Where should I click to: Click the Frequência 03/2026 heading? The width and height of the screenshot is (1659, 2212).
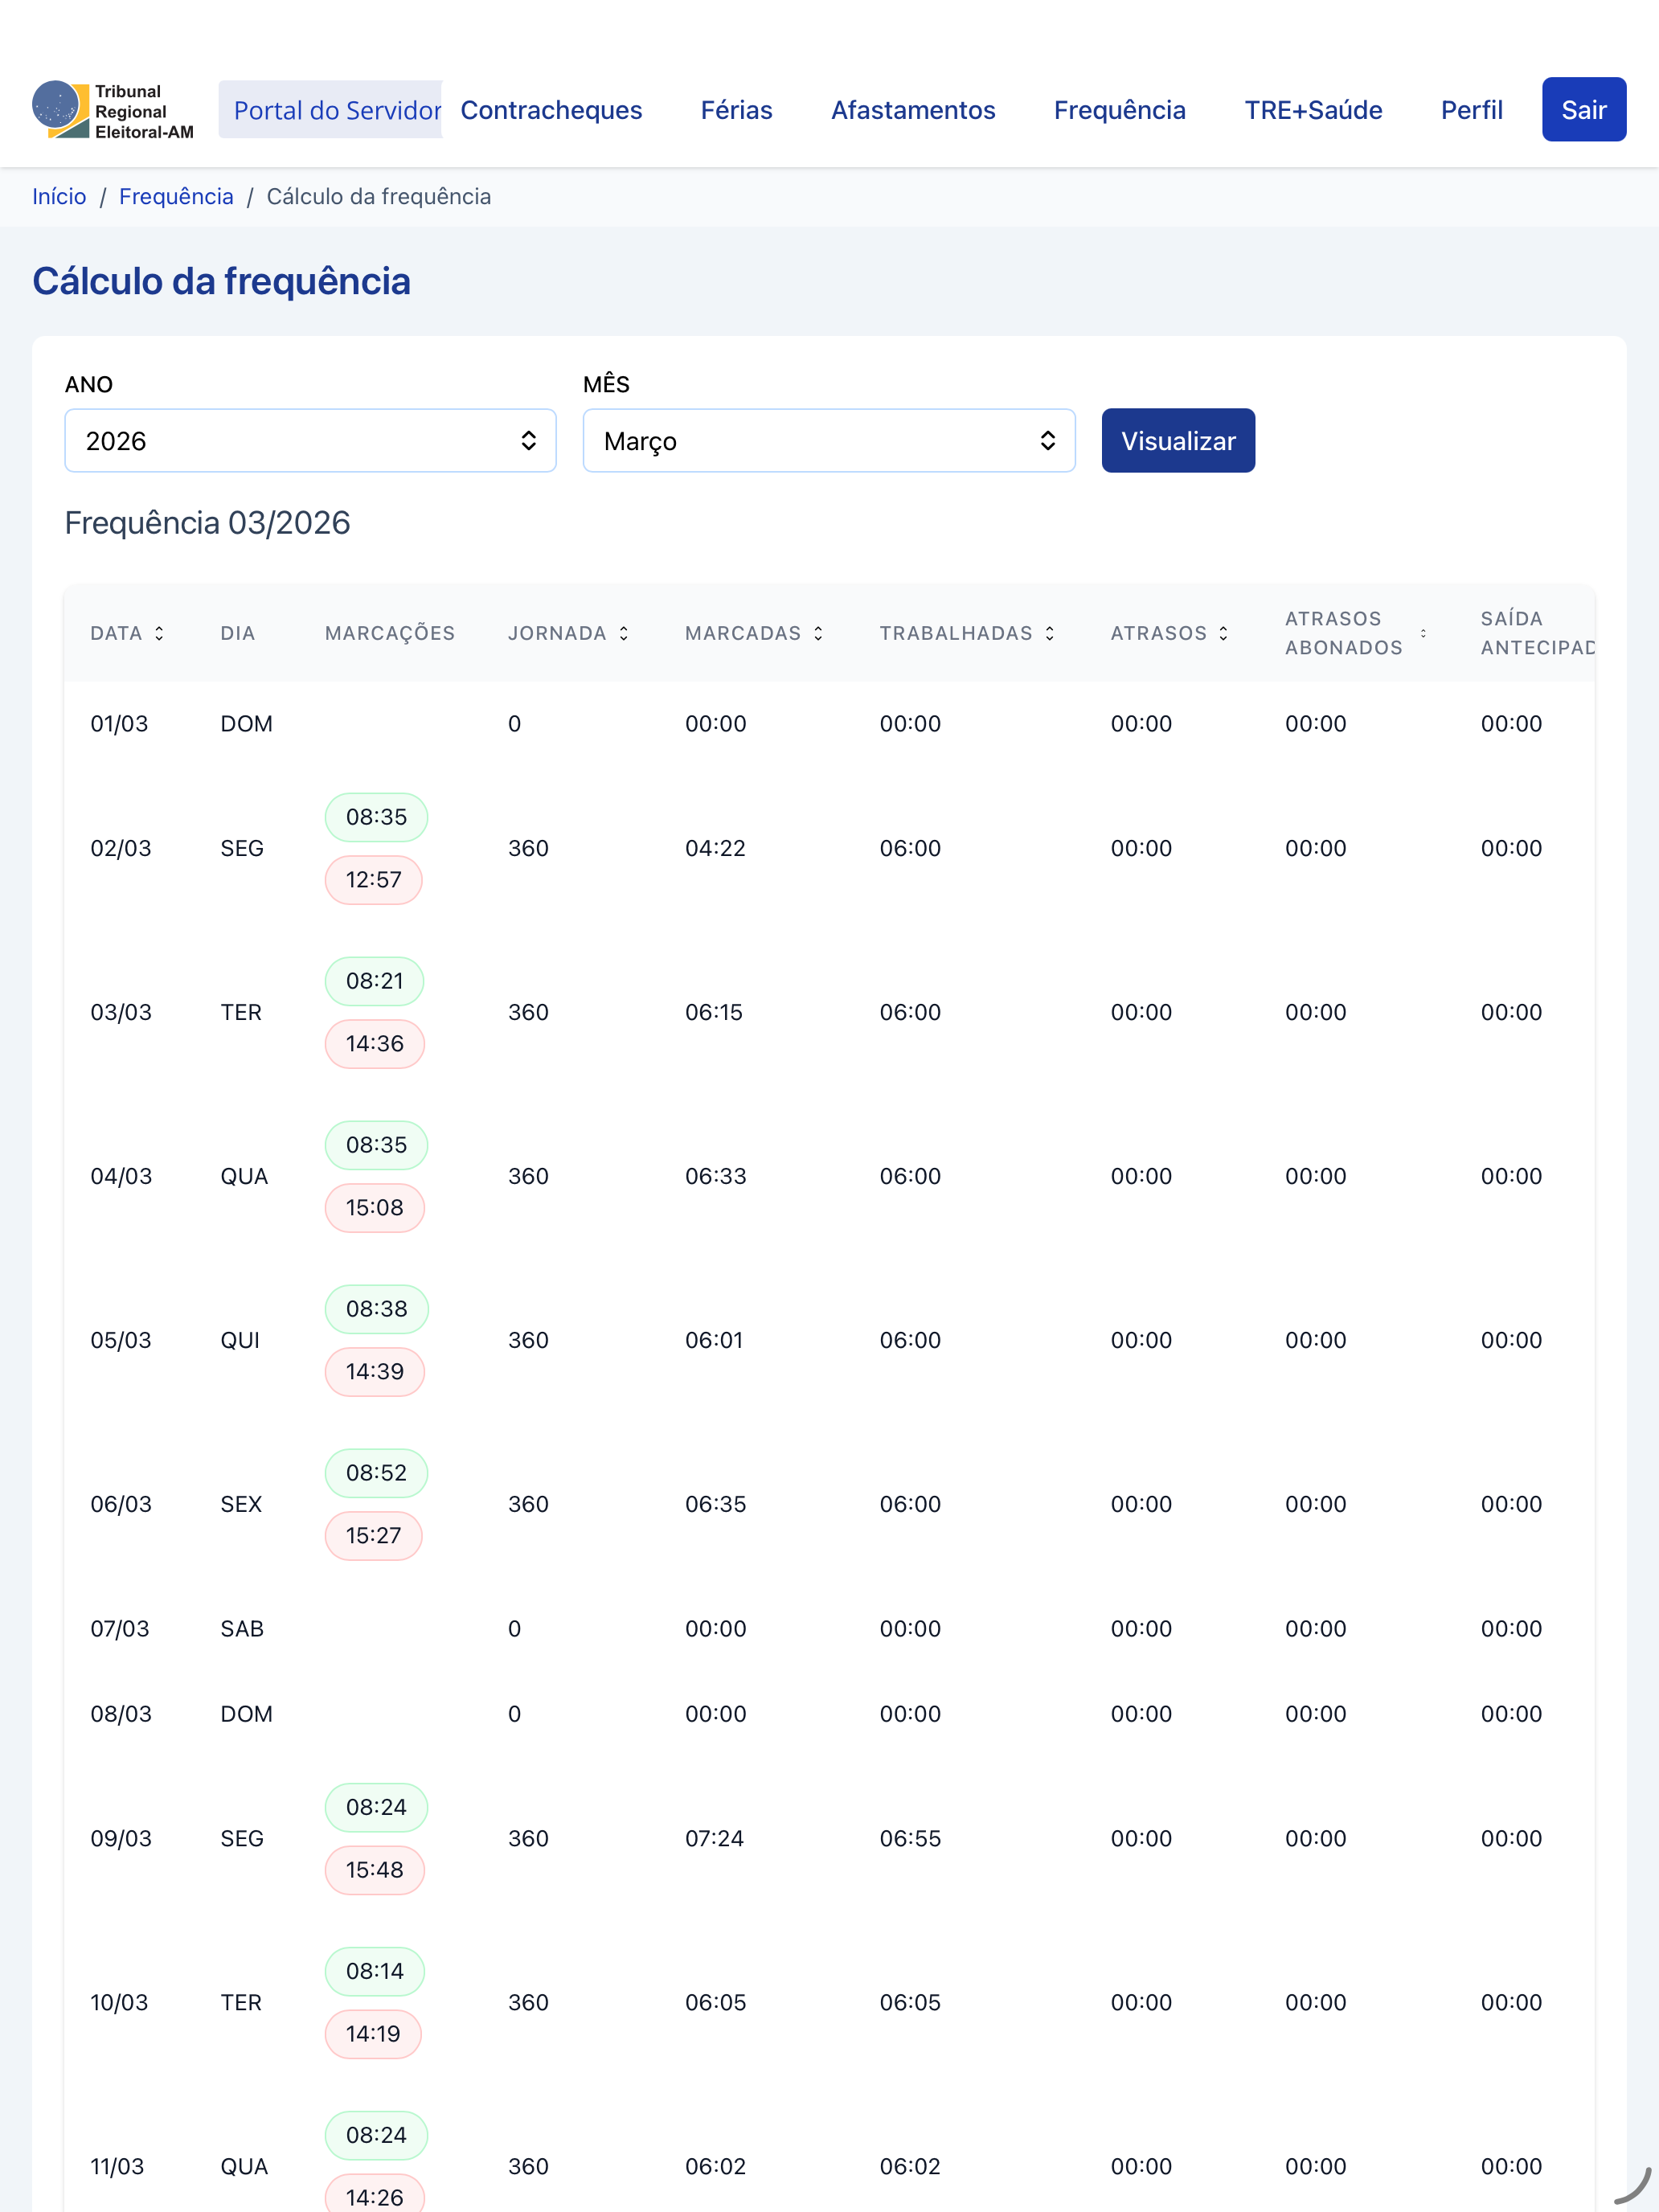click(207, 523)
